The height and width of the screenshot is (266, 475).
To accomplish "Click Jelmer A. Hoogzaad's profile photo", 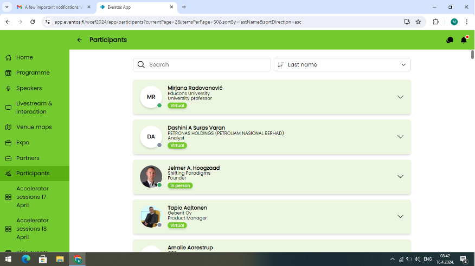I will point(151,176).
